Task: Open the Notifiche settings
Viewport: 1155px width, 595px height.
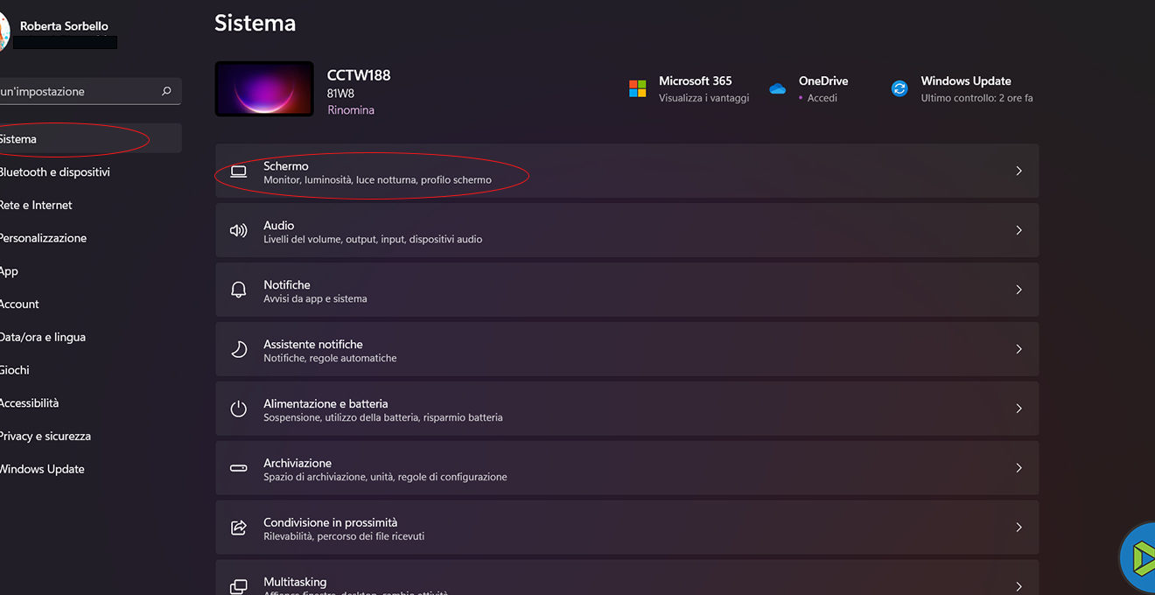Action: pos(626,290)
